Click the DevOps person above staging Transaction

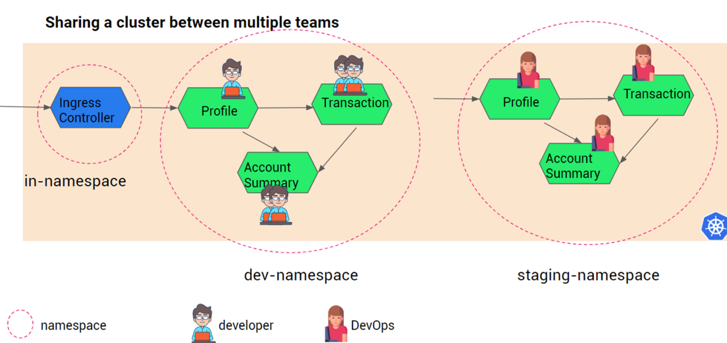pyautogui.click(x=643, y=62)
